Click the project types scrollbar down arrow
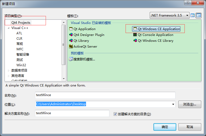The width and height of the screenshot is (206, 136). (64, 79)
